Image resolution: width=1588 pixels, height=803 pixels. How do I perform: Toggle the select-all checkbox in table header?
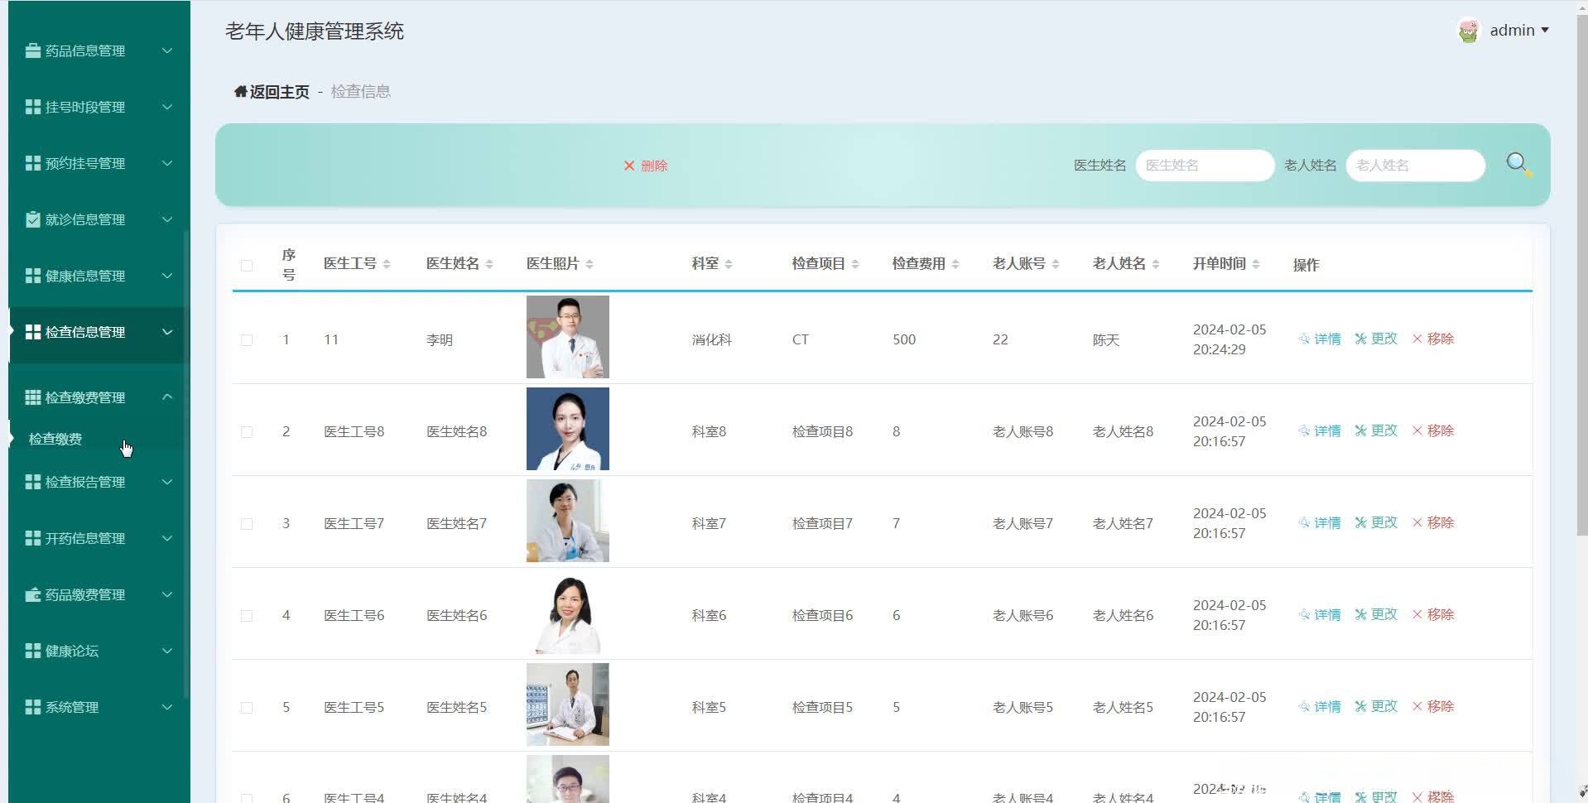(247, 265)
